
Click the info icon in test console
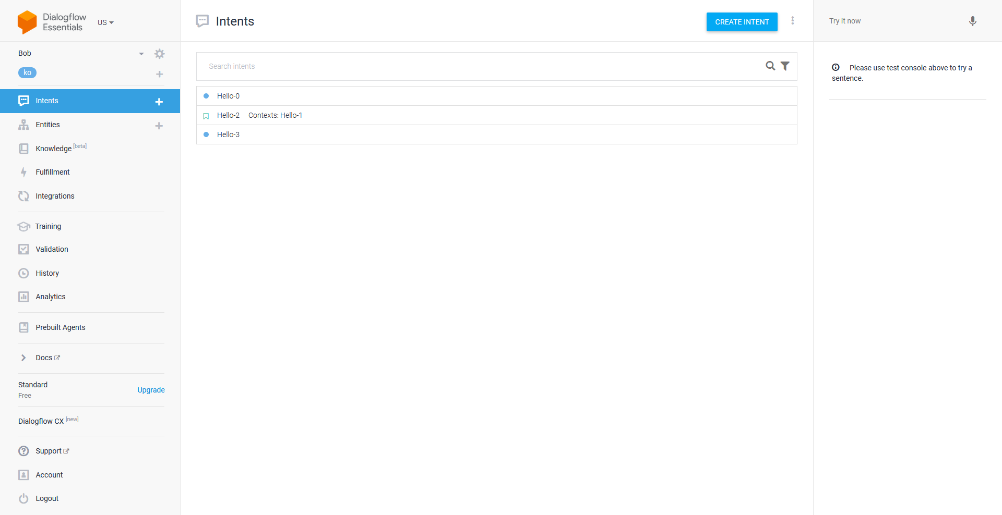[836, 67]
